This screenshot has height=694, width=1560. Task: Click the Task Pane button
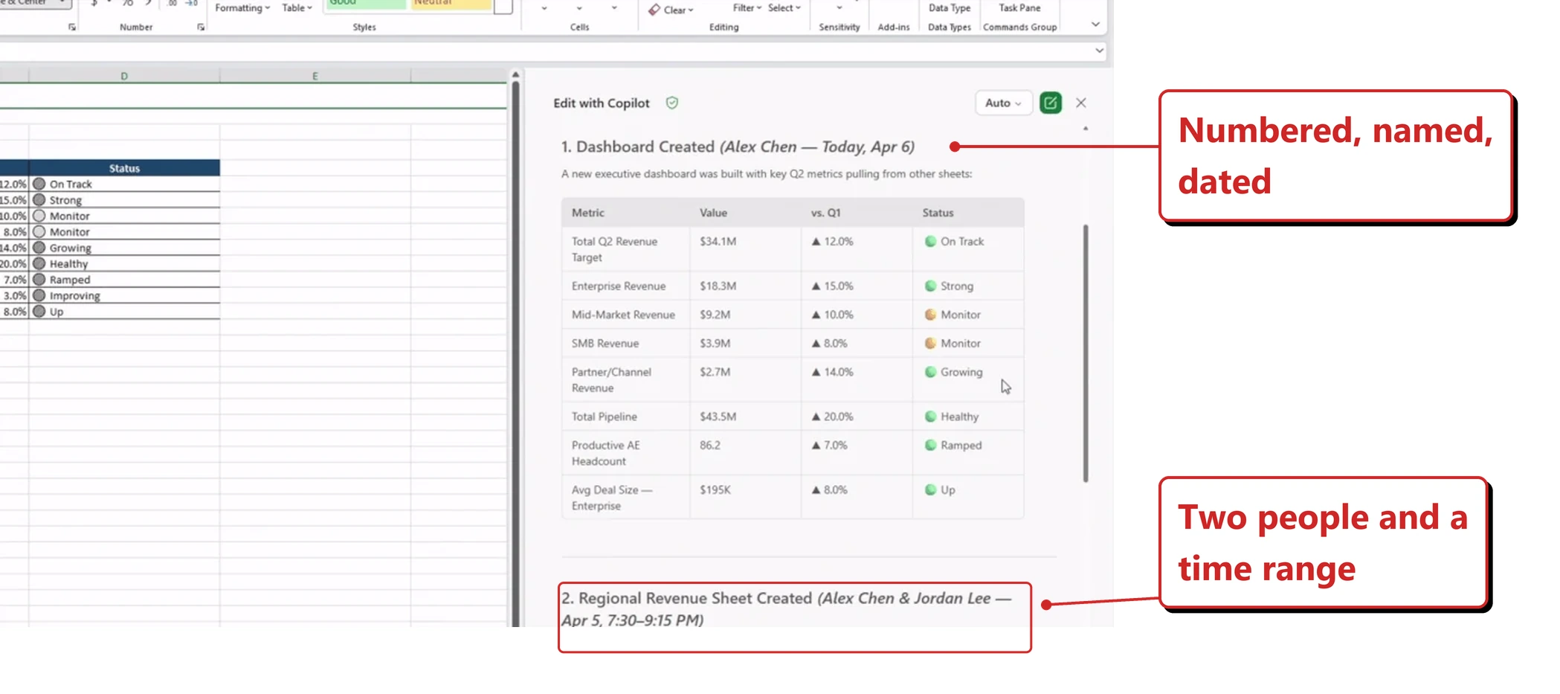(1019, 8)
